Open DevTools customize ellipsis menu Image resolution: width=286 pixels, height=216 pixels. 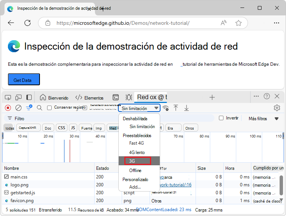click(256, 96)
